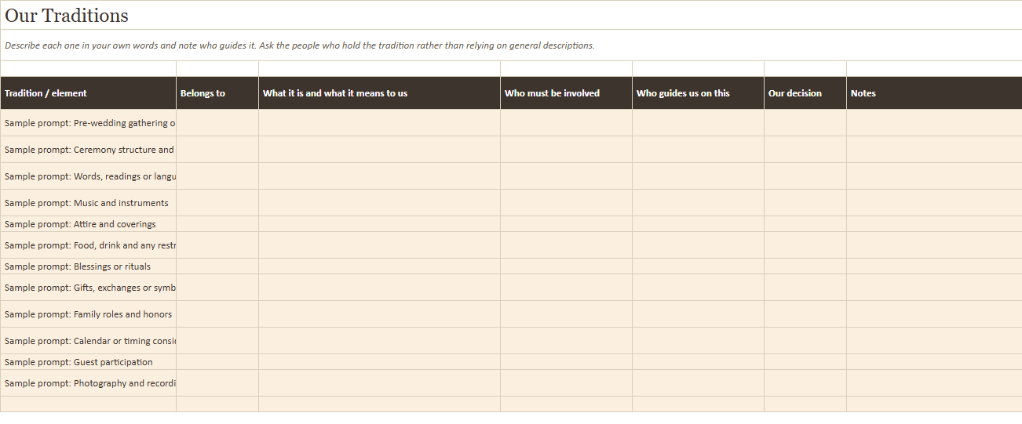Select the 'Who guides us on this' header
Screen dimensions: 1022x424
(x=698, y=93)
